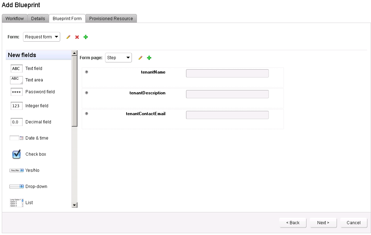Click the tenantName field label

[x=153, y=72]
